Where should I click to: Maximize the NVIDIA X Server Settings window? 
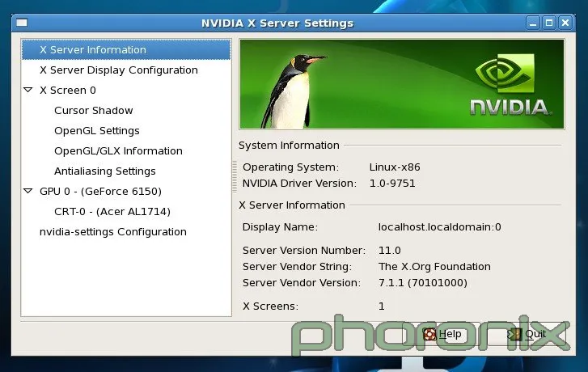(549, 23)
